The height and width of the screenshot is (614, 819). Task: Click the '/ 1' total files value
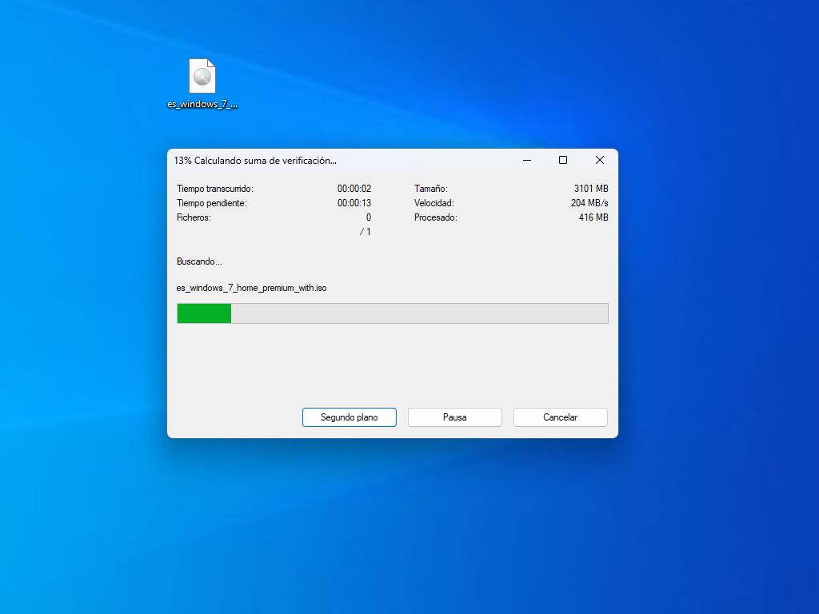365,232
